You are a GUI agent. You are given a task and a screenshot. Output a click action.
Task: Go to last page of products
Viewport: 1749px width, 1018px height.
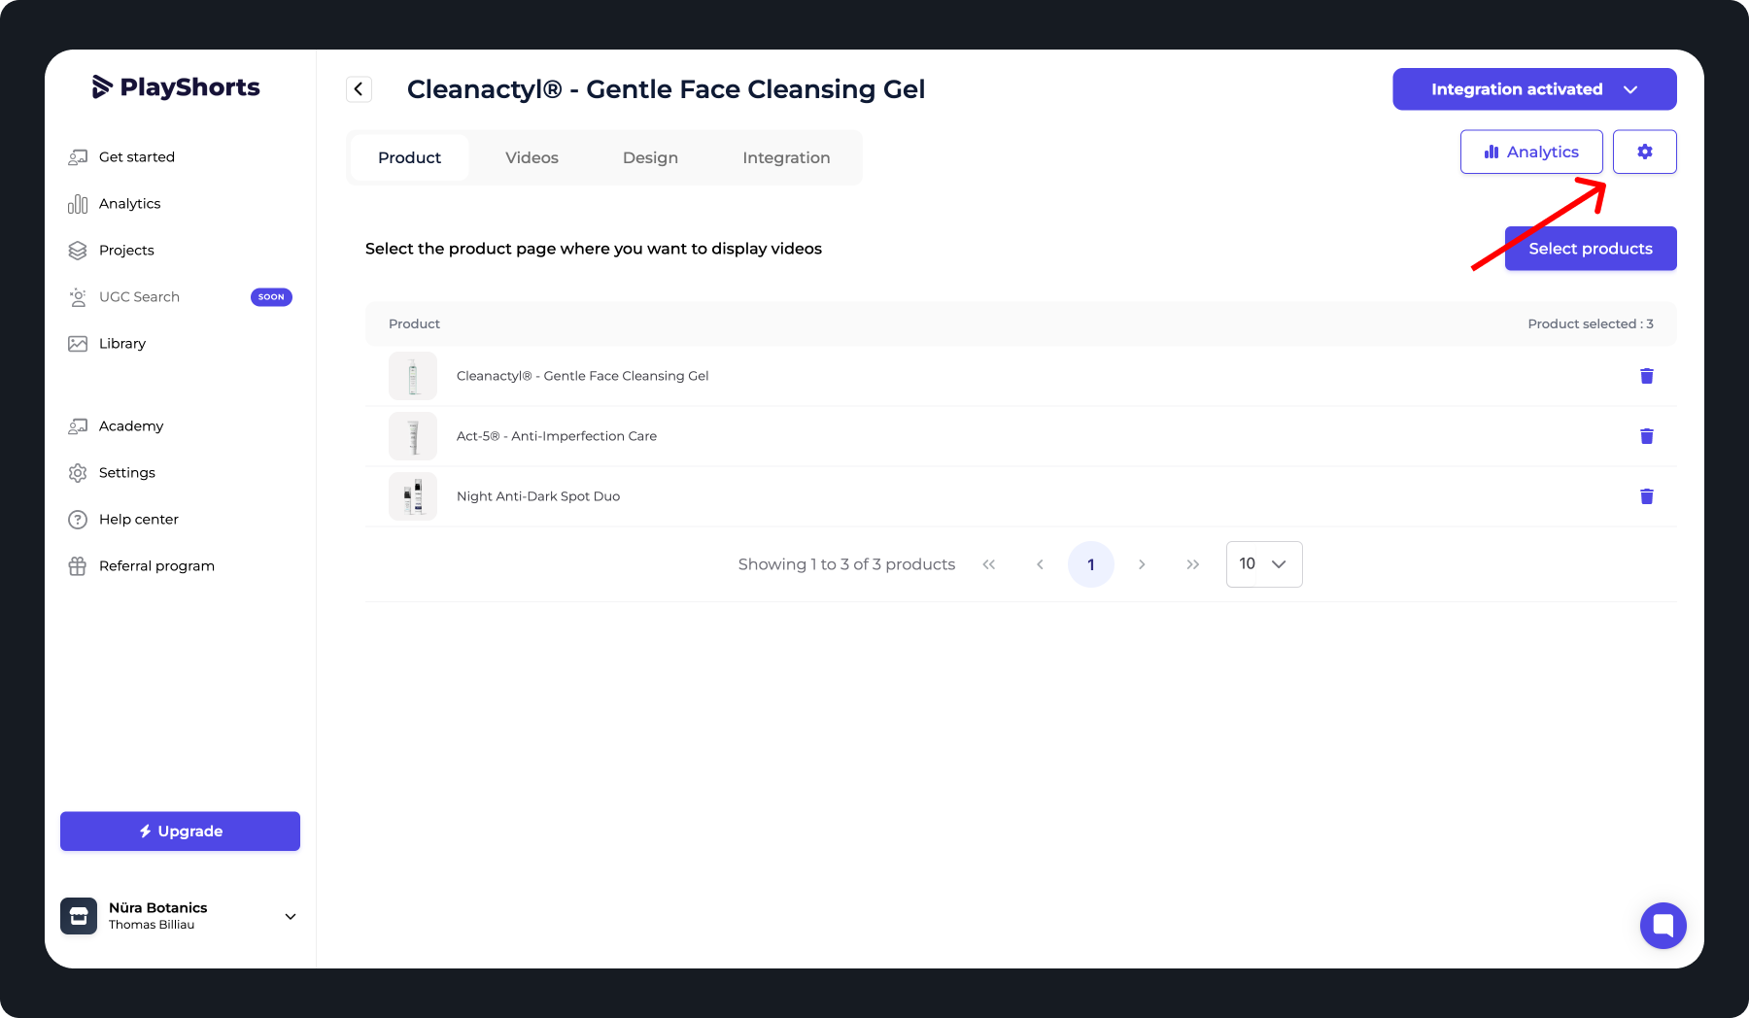[x=1193, y=564]
